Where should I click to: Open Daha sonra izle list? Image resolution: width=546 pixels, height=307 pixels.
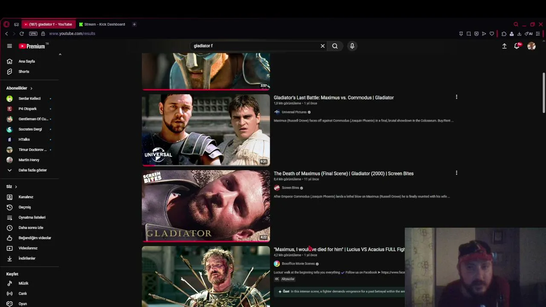click(30, 228)
